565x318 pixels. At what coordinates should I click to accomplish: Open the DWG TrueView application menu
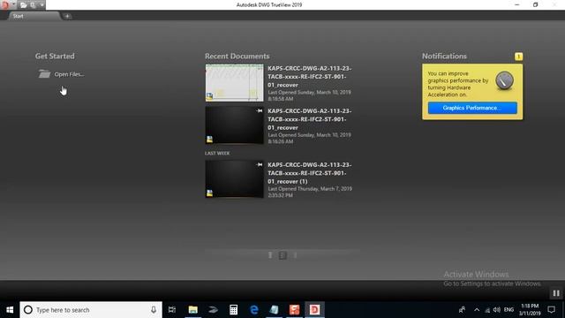(5, 4)
